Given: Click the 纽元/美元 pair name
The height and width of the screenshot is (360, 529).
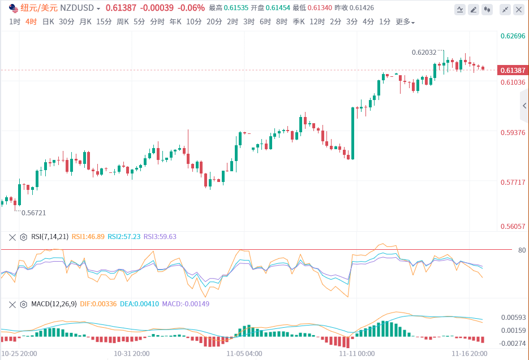Looking at the screenshot, I should click(x=39, y=8).
